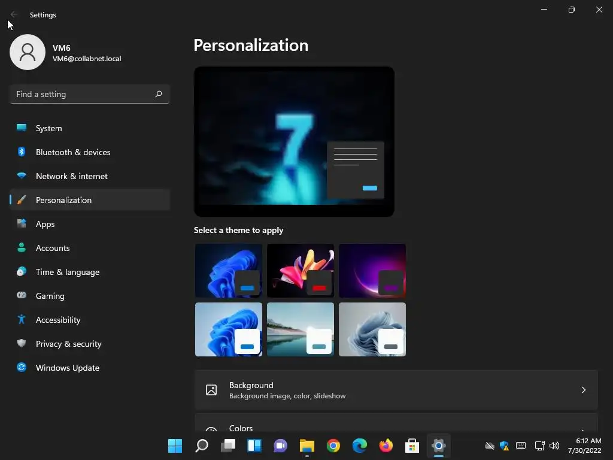The image size is (613, 460).
Task: Click the touch keyboard tray icon
Action: [x=521, y=446]
